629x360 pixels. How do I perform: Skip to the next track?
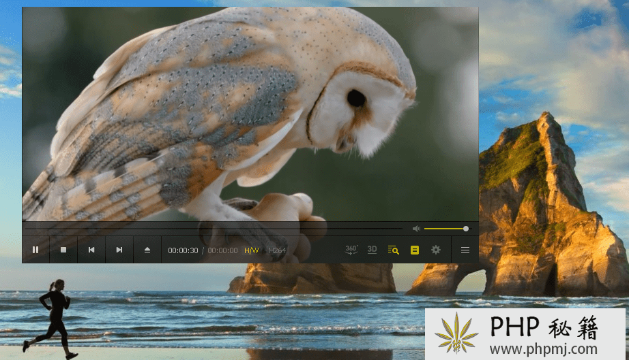tap(119, 250)
